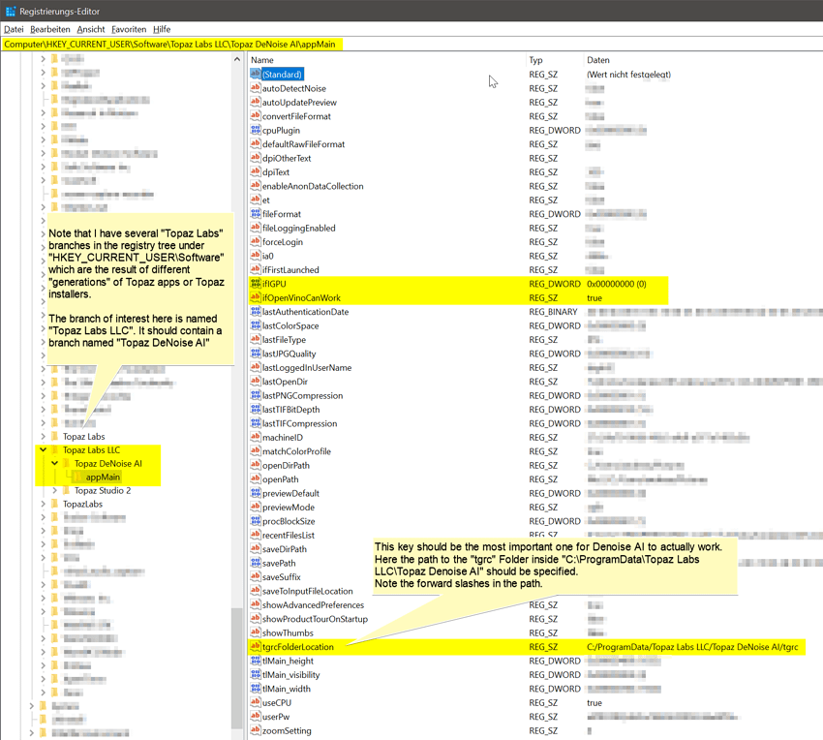823x740 pixels.
Task: Select the appMain registry key
Action: pos(103,477)
